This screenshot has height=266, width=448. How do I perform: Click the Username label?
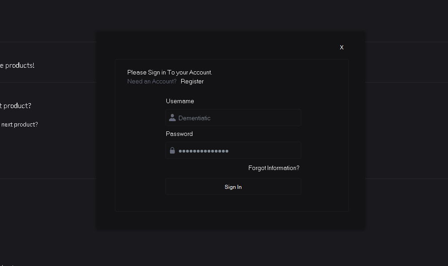[x=180, y=101]
